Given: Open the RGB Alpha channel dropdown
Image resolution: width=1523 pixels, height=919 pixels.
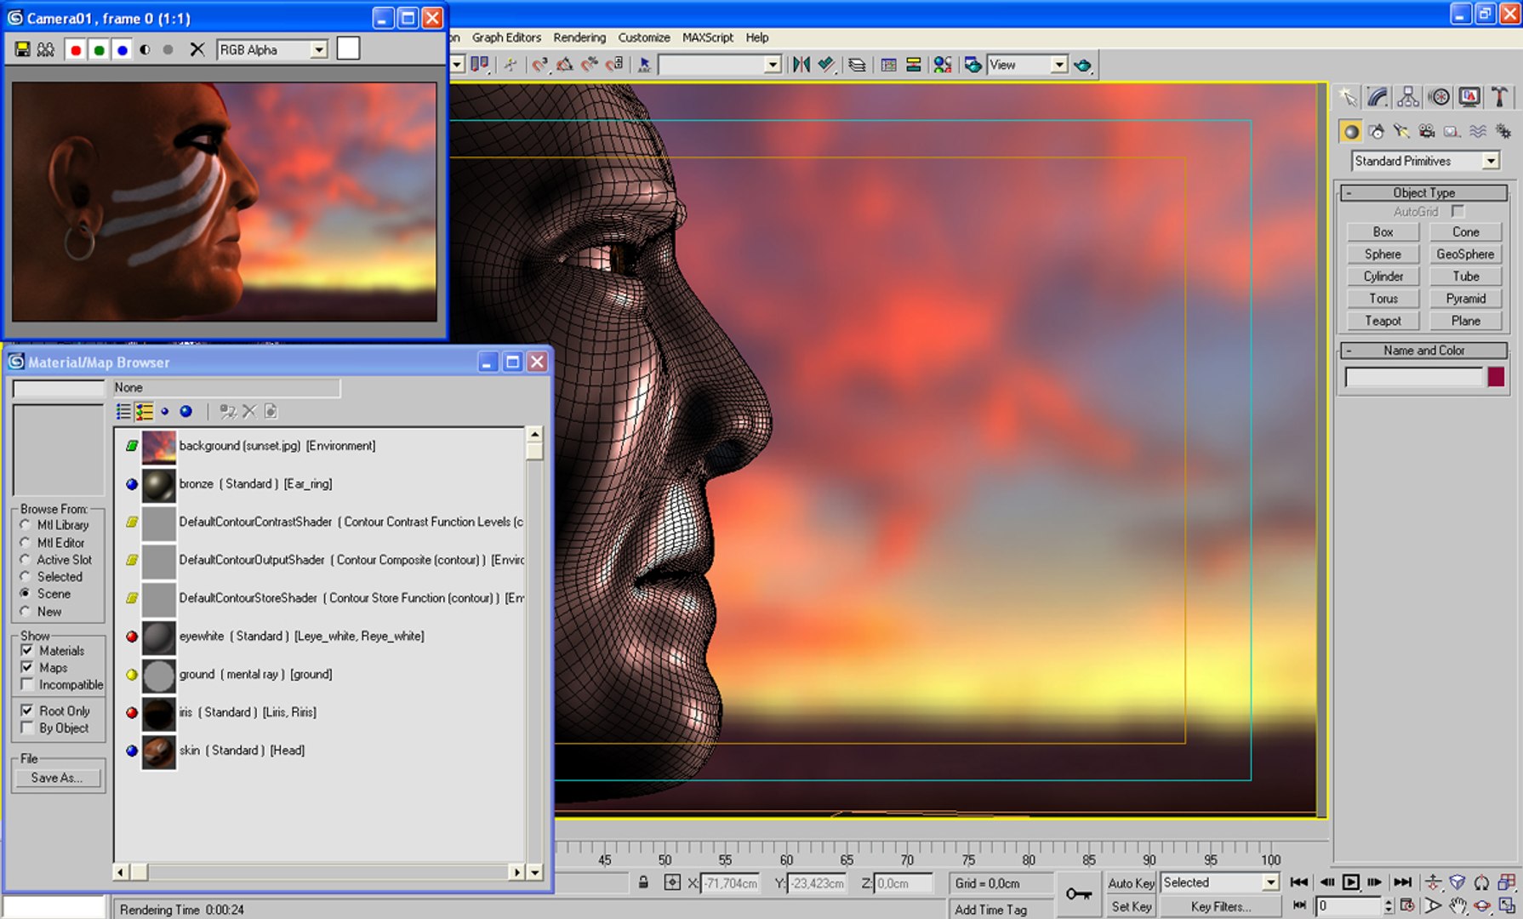Looking at the screenshot, I should [x=272, y=50].
